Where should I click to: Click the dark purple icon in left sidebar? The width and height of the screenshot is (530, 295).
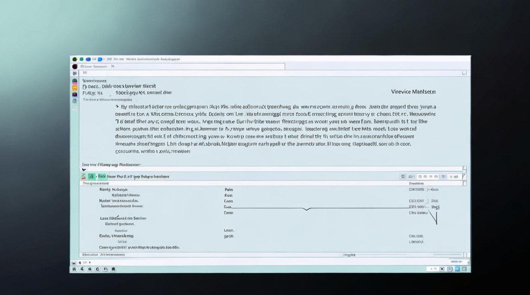(75, 94)
